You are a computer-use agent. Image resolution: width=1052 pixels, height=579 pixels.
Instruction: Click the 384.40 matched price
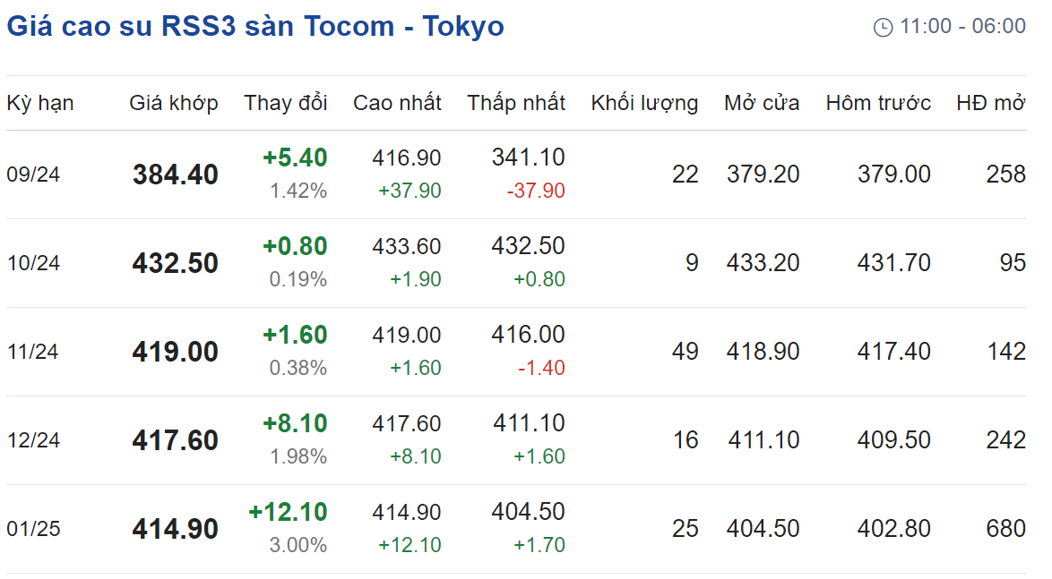click(175, 175)
